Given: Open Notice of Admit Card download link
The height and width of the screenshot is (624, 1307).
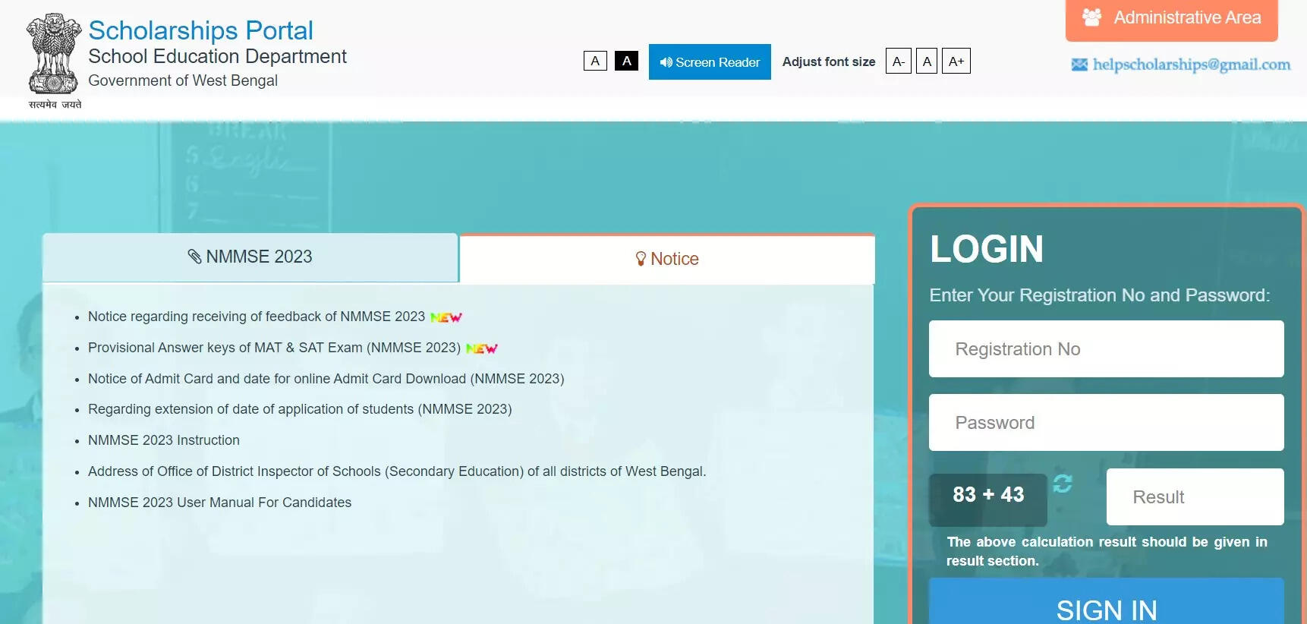Looking at the screenshot, I should 326,379.
